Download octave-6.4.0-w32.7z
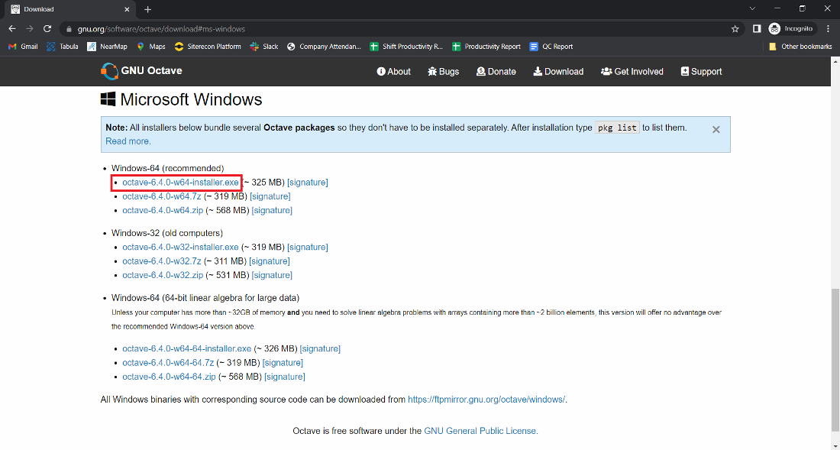 coord(162,261)
